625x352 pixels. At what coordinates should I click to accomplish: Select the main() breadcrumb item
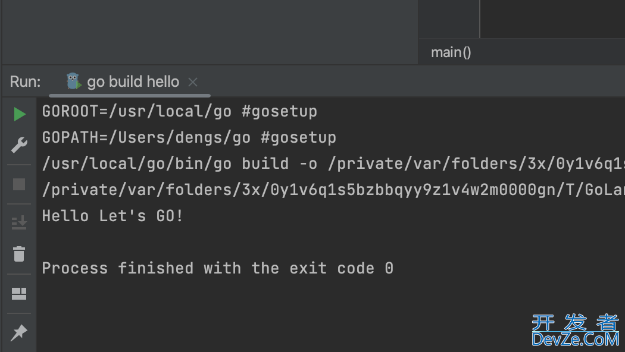coord(451,52)
